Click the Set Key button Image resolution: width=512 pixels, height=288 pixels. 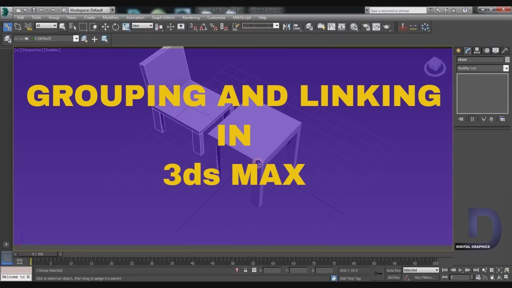click(394, 278)
